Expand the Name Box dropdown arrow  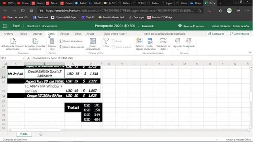coord(24,58)
